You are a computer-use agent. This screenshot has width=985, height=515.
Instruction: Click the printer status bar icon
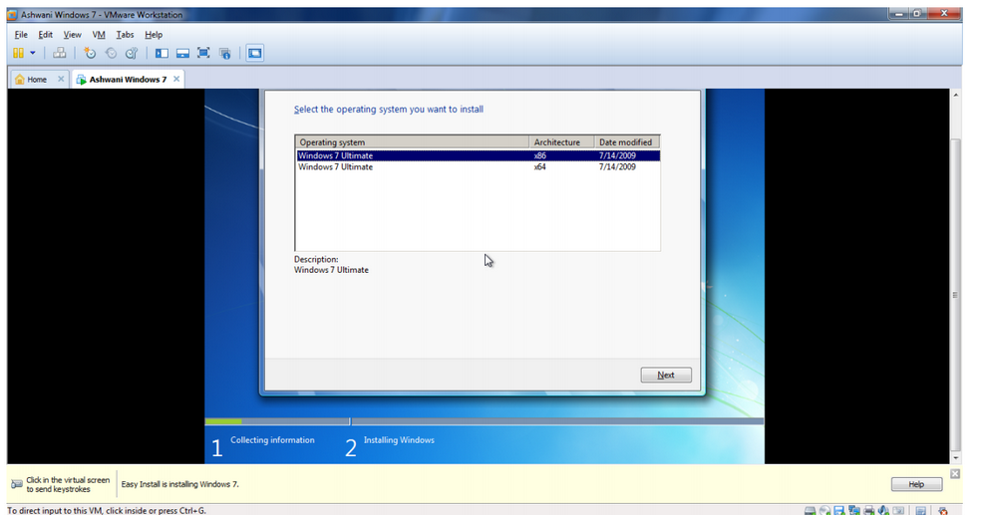point(868,511)
